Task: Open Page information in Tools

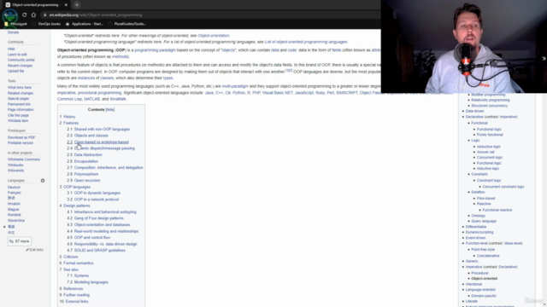Action: (x=21, y=110)
